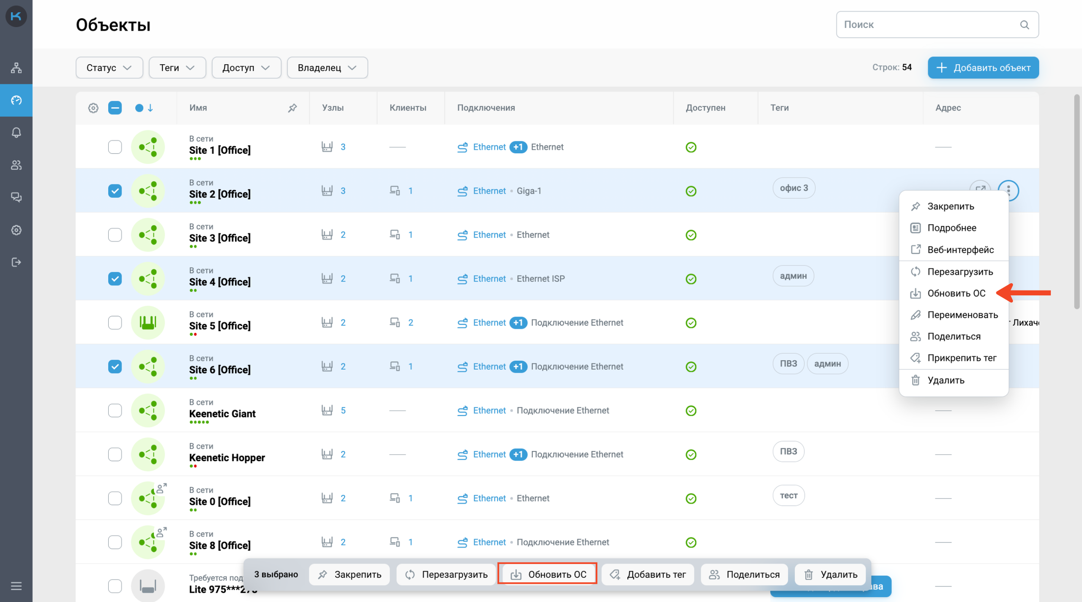Open users section in sidebar
Screen dimensions: 1082x602
pyautogui.click(x=16, y=165)
